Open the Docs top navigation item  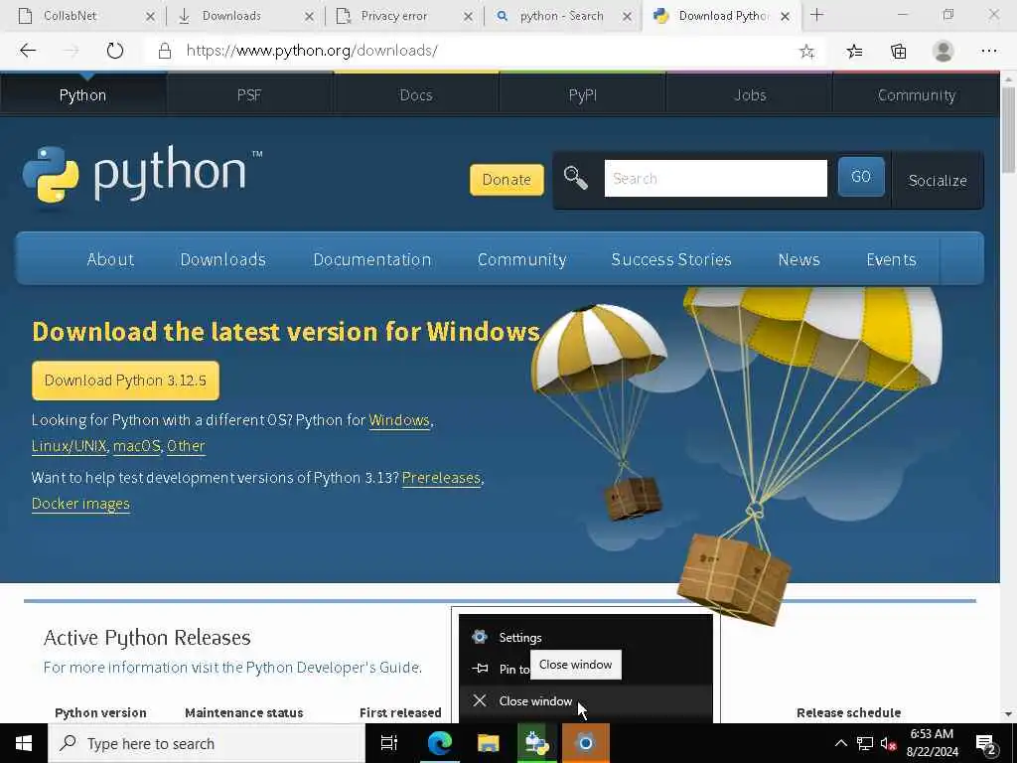(416, 94)
